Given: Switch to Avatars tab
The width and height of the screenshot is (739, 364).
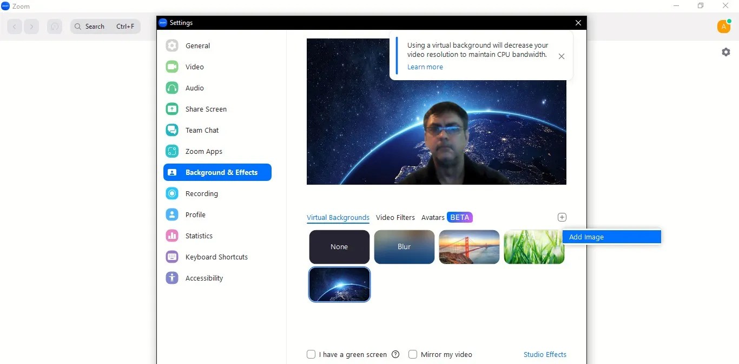Looking at the screenshot, I should click(x=433, y=217).
